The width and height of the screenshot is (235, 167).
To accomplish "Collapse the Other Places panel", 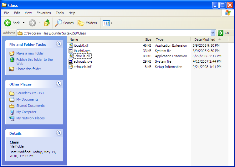I will (x=59, y=84).
